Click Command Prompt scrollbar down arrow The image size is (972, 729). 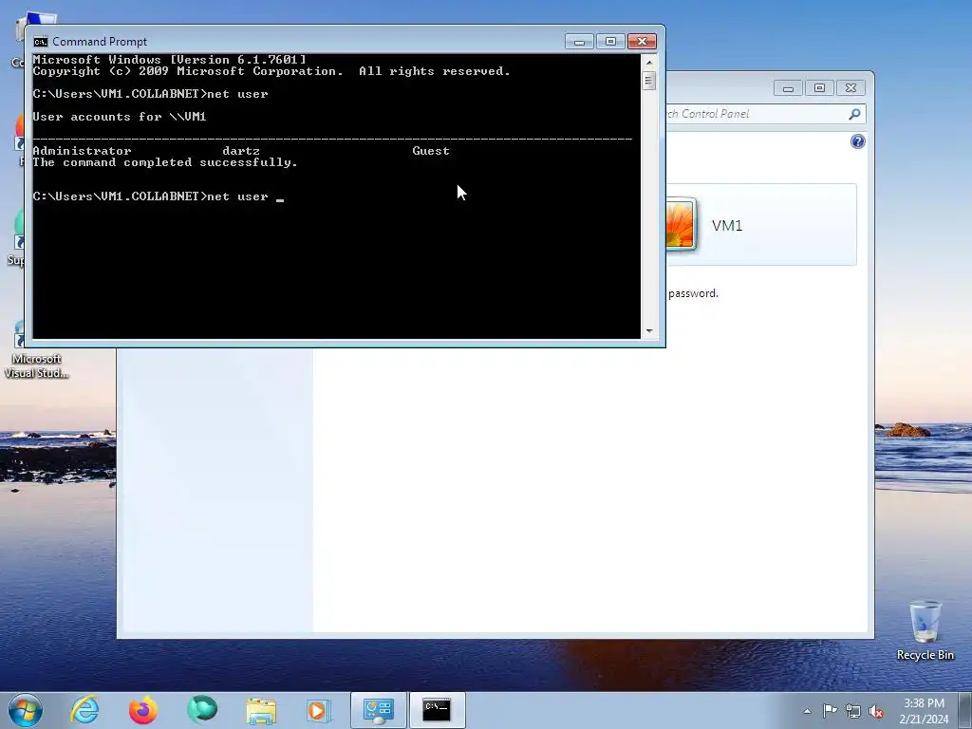649,331
